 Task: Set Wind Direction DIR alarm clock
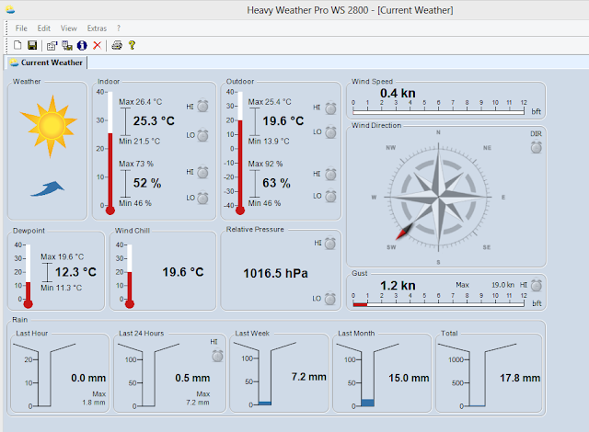(x=537, y=147)
